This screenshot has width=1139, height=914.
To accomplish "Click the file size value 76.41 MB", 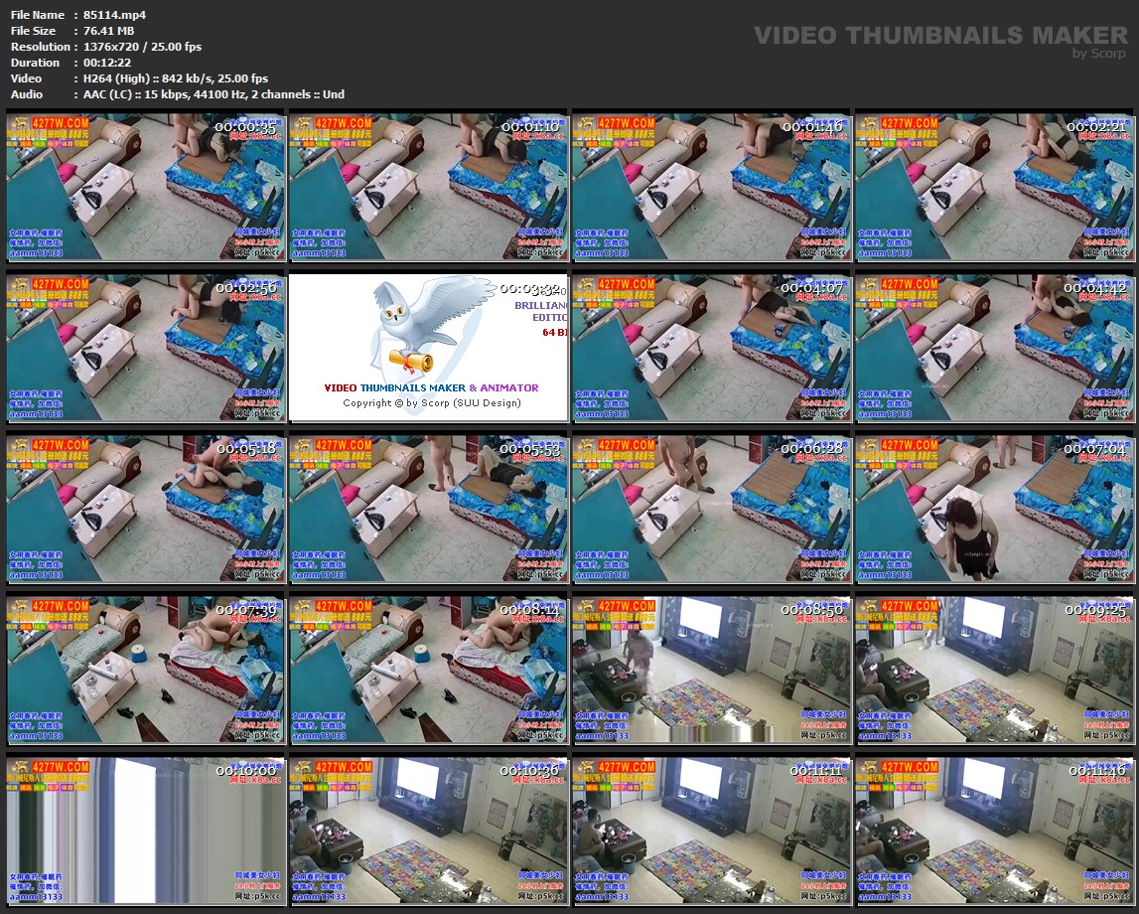I will pos(109,31).
